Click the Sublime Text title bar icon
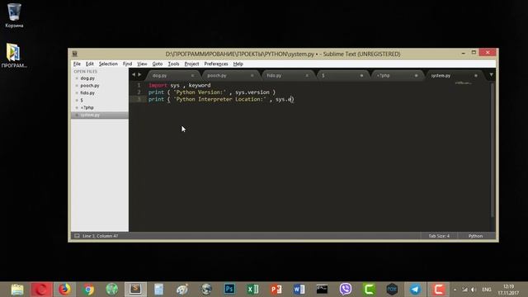Image resolution: width=528 pixels, height=297 pixels. [75, 54]
